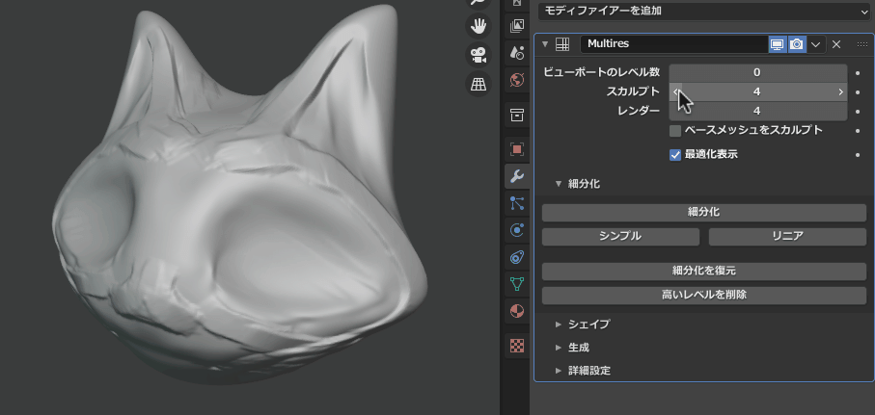This screenshot has width=875, height=415.
Task: Click the Multires modifier name field
Action: click(674, 44)
